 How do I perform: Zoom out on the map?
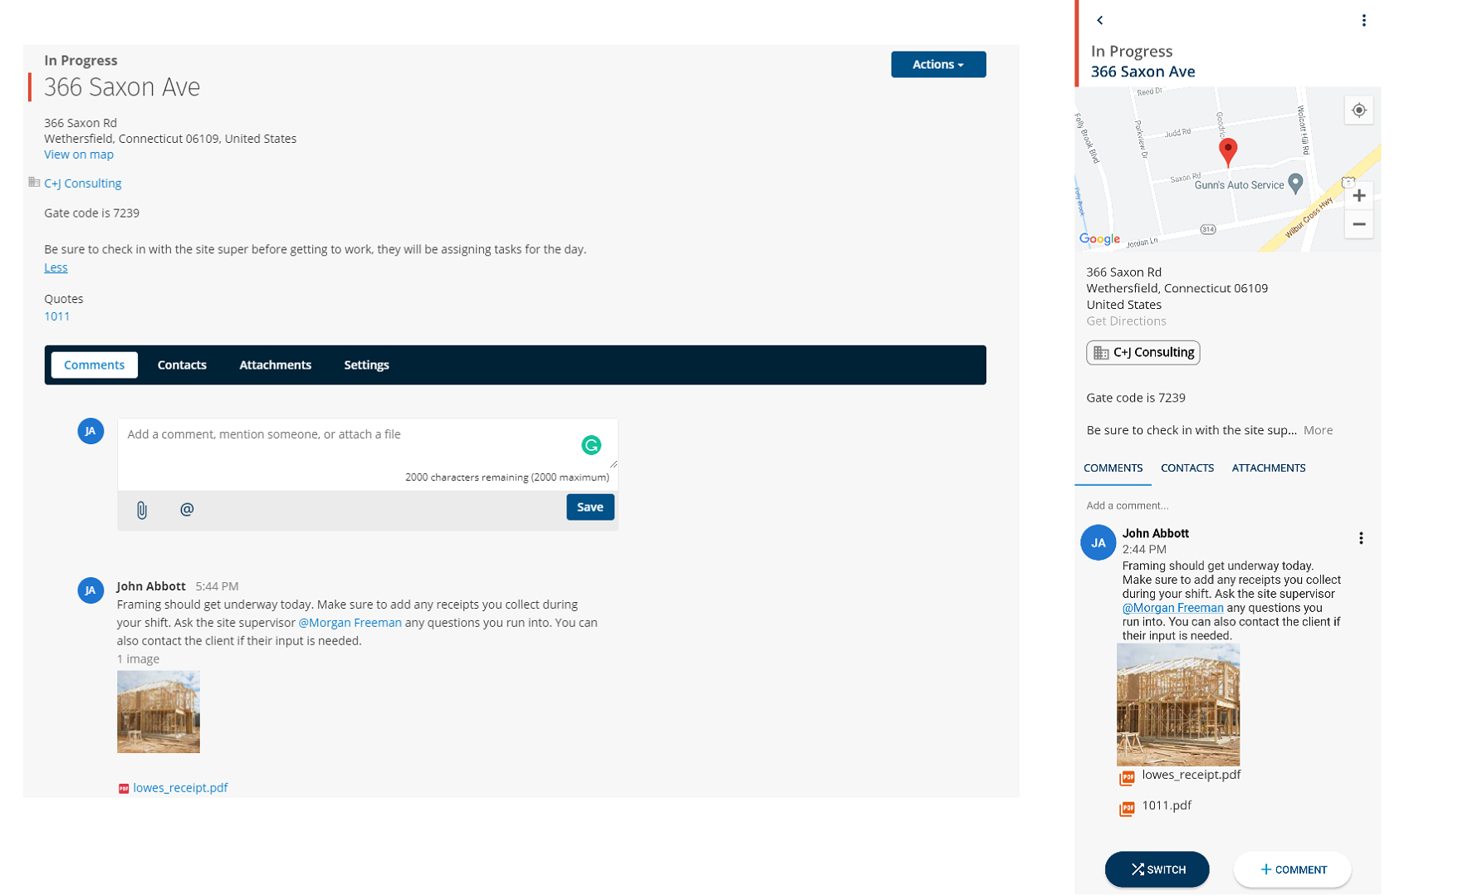[x=1358, y=224]
